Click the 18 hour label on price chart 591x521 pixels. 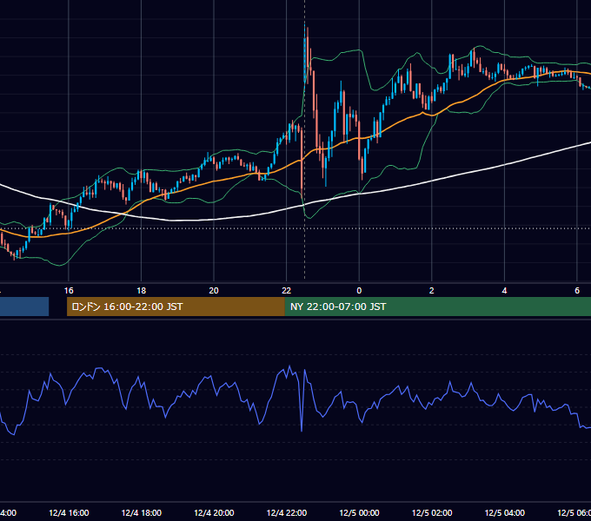click(142, 291)
